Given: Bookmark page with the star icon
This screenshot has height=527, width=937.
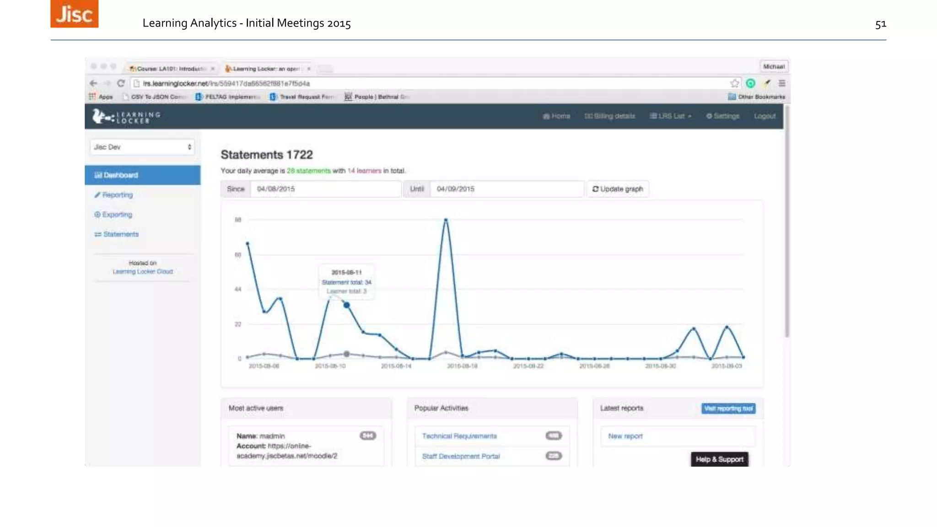Looking at the screenshot, I should tap(734, 83).
